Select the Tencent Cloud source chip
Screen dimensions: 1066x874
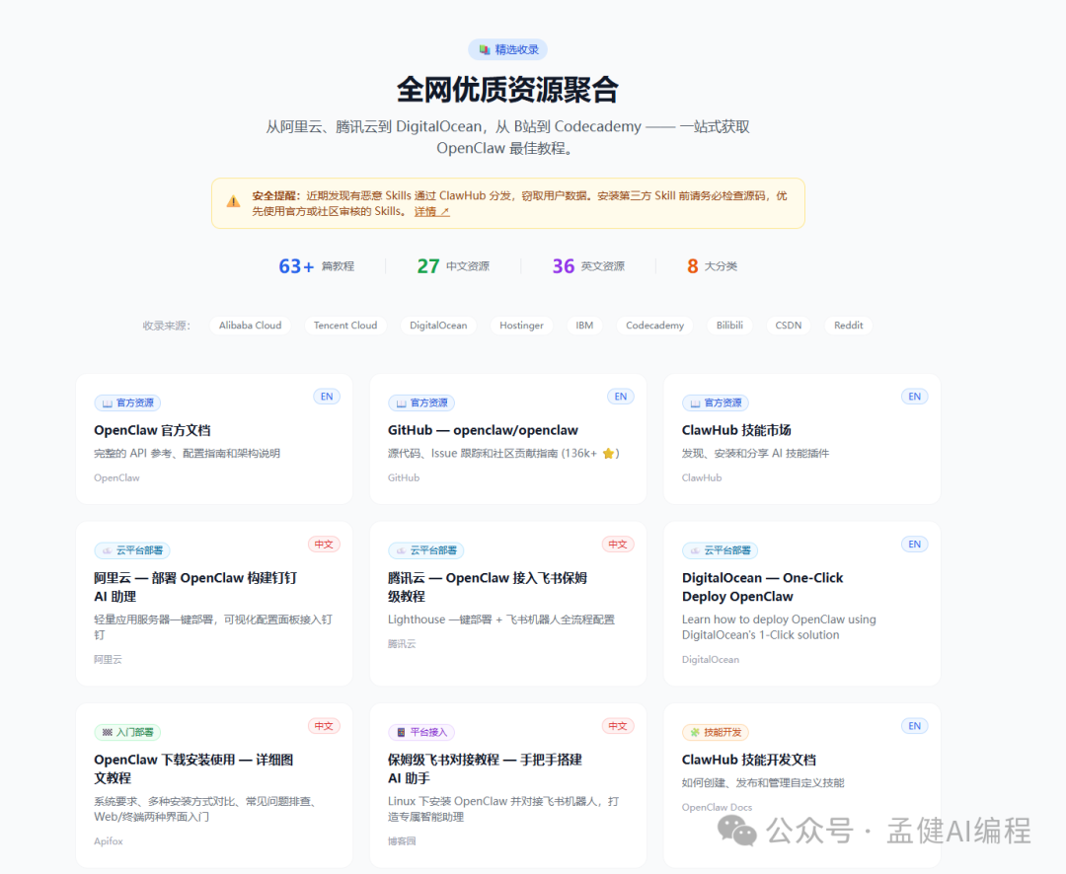pos(345,326)
